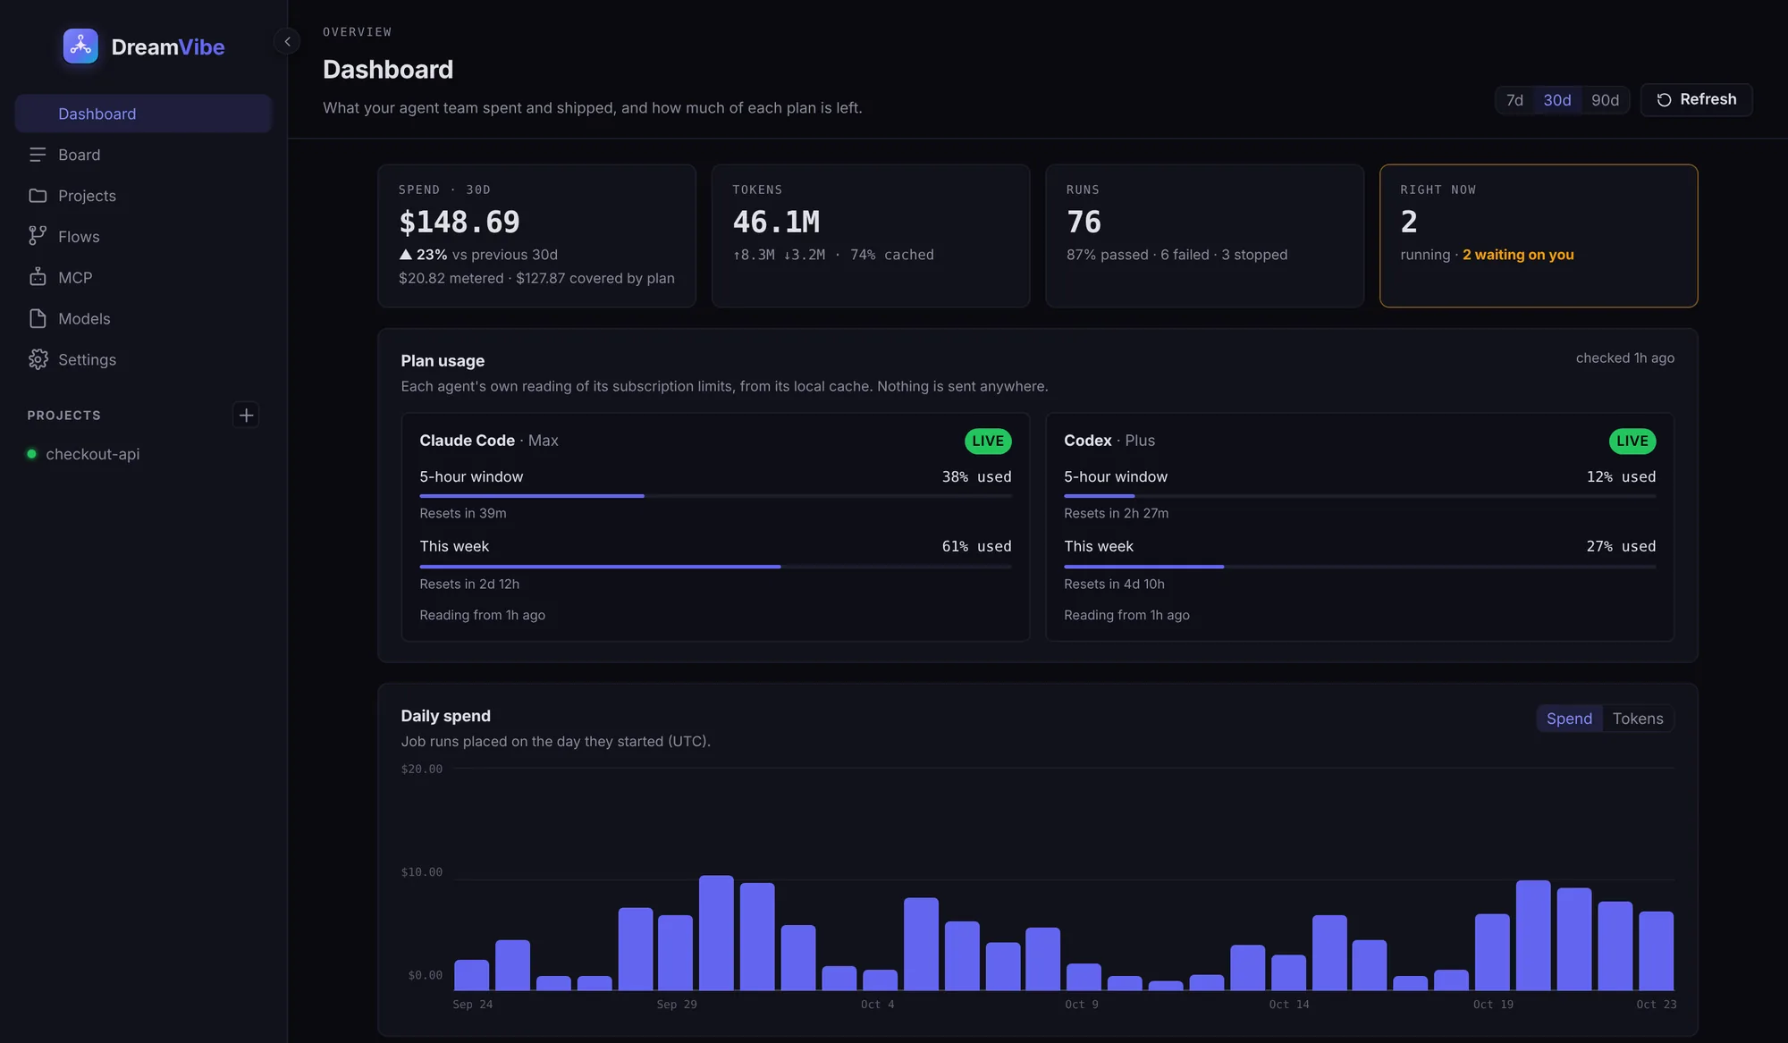Open the MCP robot icon
Screen dimensions: 1788x1043
[x=38, y=277]
